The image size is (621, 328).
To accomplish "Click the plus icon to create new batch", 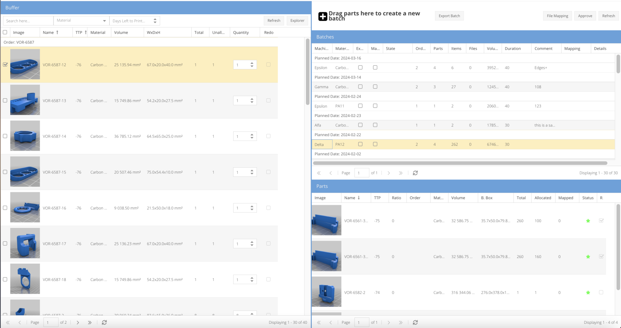I will pyautogui.click(x=323, y=16).
